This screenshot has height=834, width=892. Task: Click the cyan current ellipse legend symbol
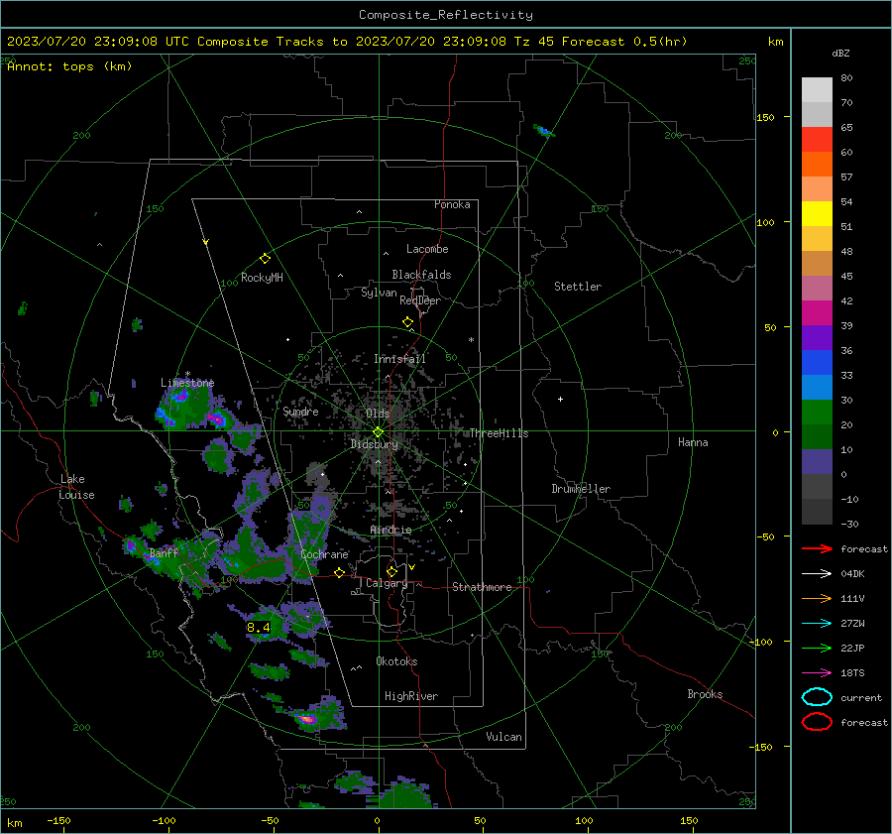pyautogui.click(x=817, y=697)
